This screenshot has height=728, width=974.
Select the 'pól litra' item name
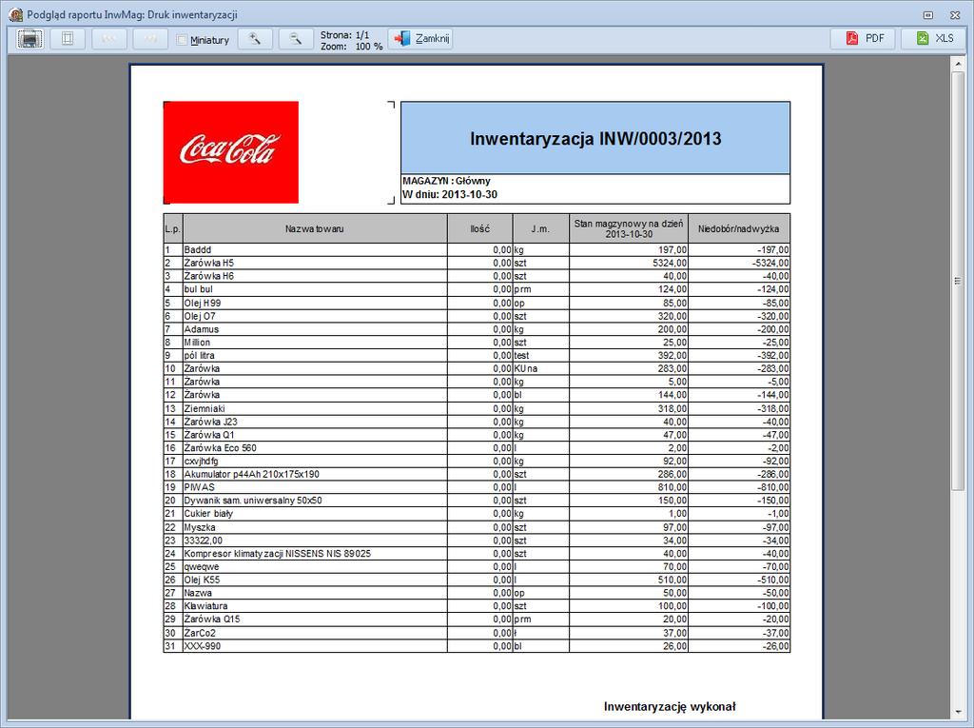coord(199,356)
